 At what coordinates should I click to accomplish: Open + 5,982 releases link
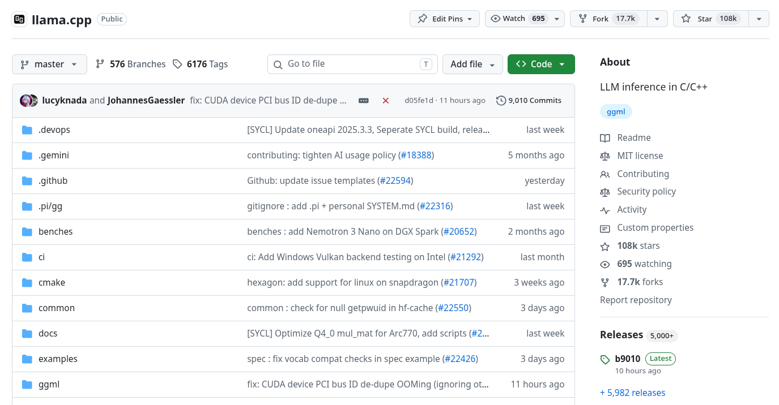pos(632,393)
